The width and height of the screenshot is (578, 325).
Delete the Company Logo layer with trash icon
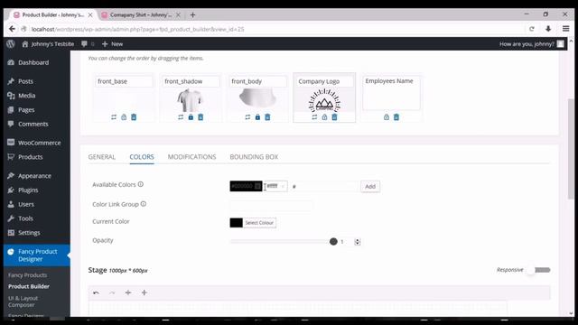click(334, 117)
